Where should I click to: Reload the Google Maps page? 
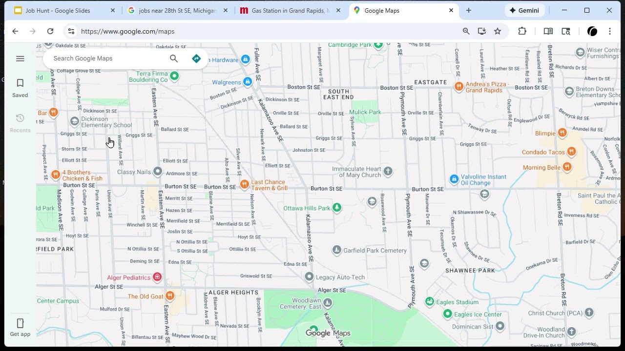click(50, 31)
